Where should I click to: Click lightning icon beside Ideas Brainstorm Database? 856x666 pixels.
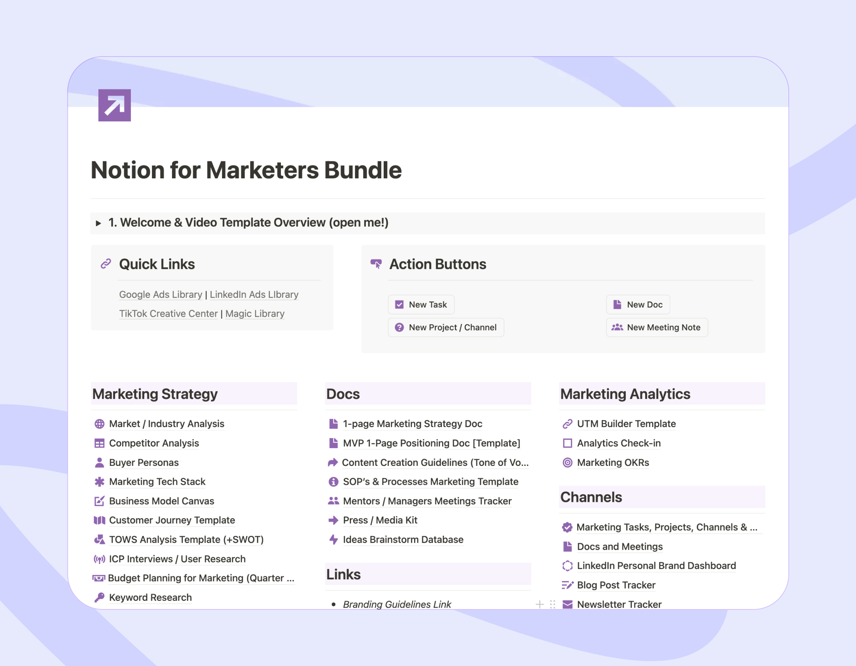coord(333,539)
